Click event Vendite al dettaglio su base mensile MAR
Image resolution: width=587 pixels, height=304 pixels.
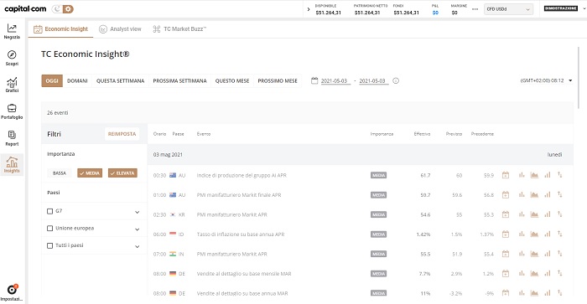[x=244, y=273]
